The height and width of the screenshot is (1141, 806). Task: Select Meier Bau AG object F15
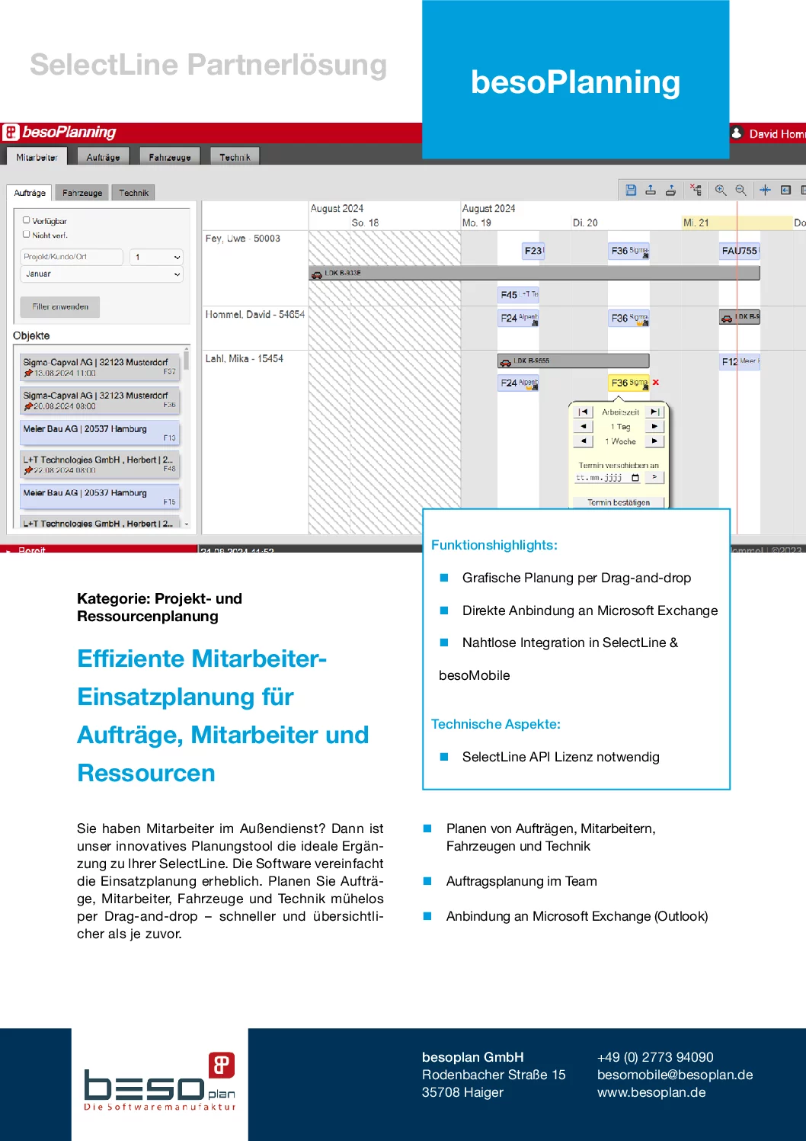click(100, 497)
